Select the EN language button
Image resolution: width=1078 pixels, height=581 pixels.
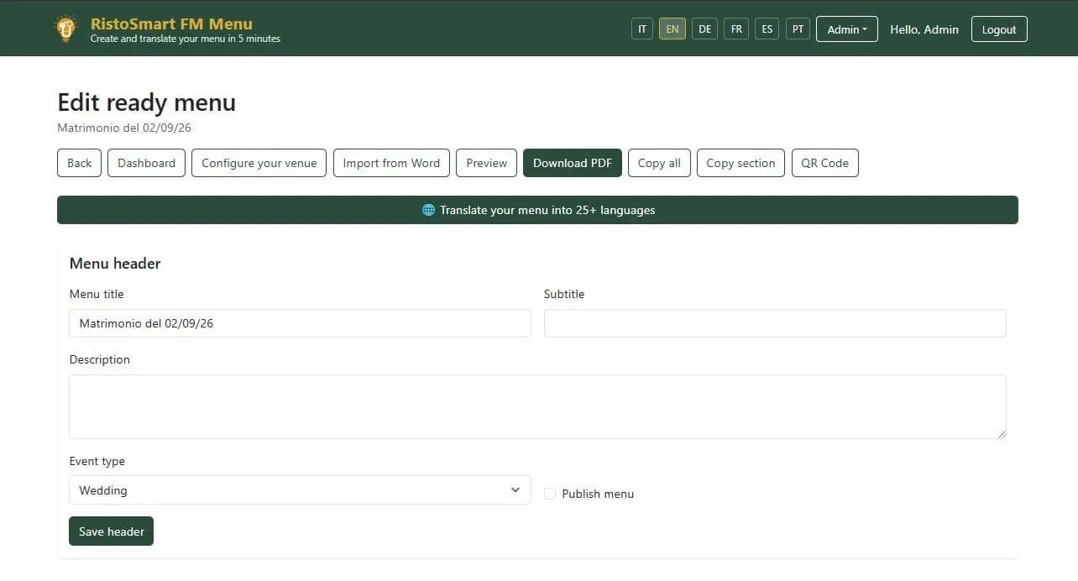tap(672, 29)
